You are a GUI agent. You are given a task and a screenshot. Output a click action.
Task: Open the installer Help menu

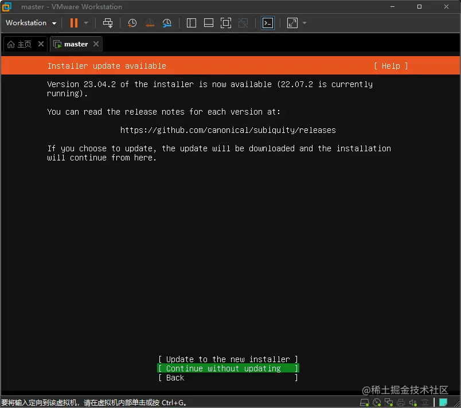point(390,66)
